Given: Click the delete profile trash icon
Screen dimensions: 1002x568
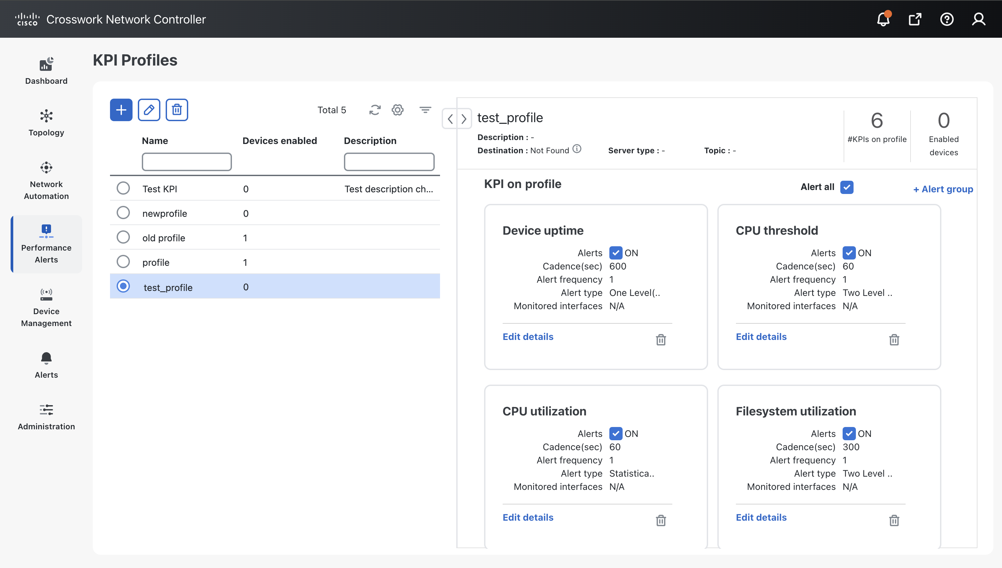Looking at the screenshot, I should point(177,110).
